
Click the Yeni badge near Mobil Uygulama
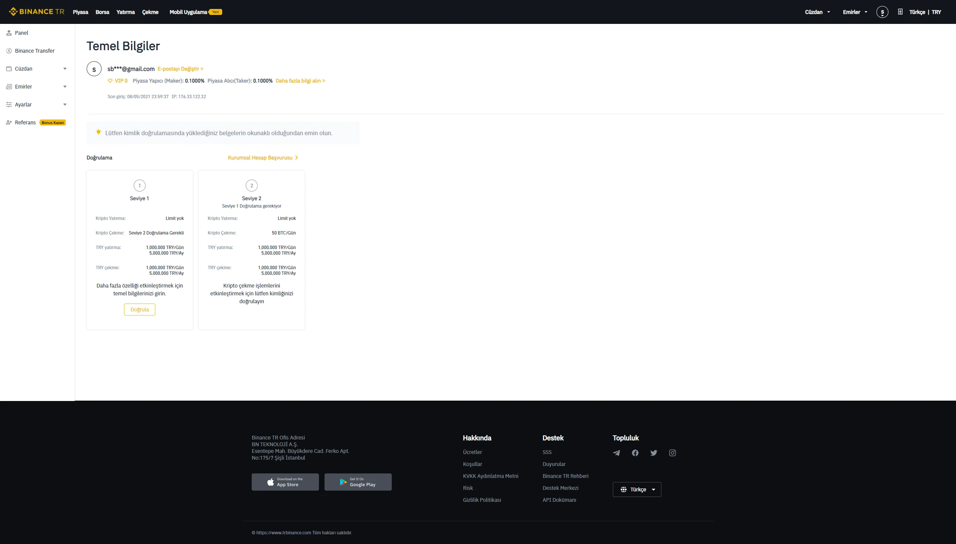pyautogui.click(x=215, y=12)
